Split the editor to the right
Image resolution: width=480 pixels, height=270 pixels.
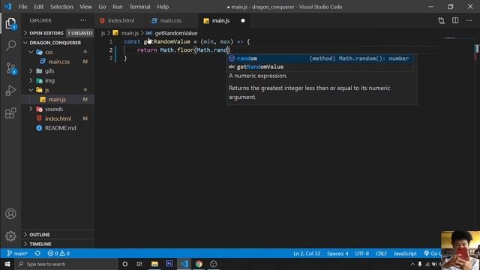tap(455, 20)
